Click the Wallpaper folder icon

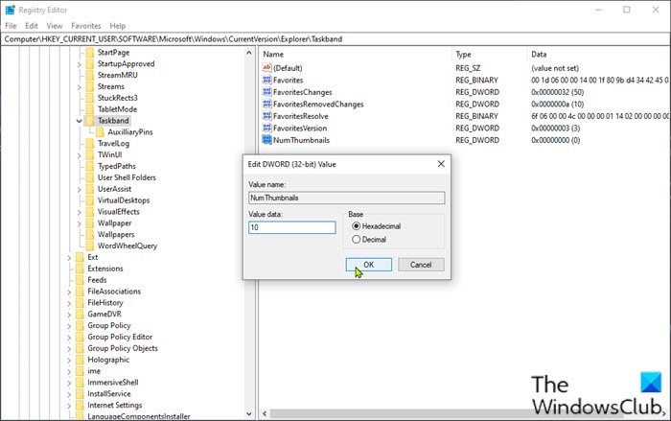click(90, 222)
